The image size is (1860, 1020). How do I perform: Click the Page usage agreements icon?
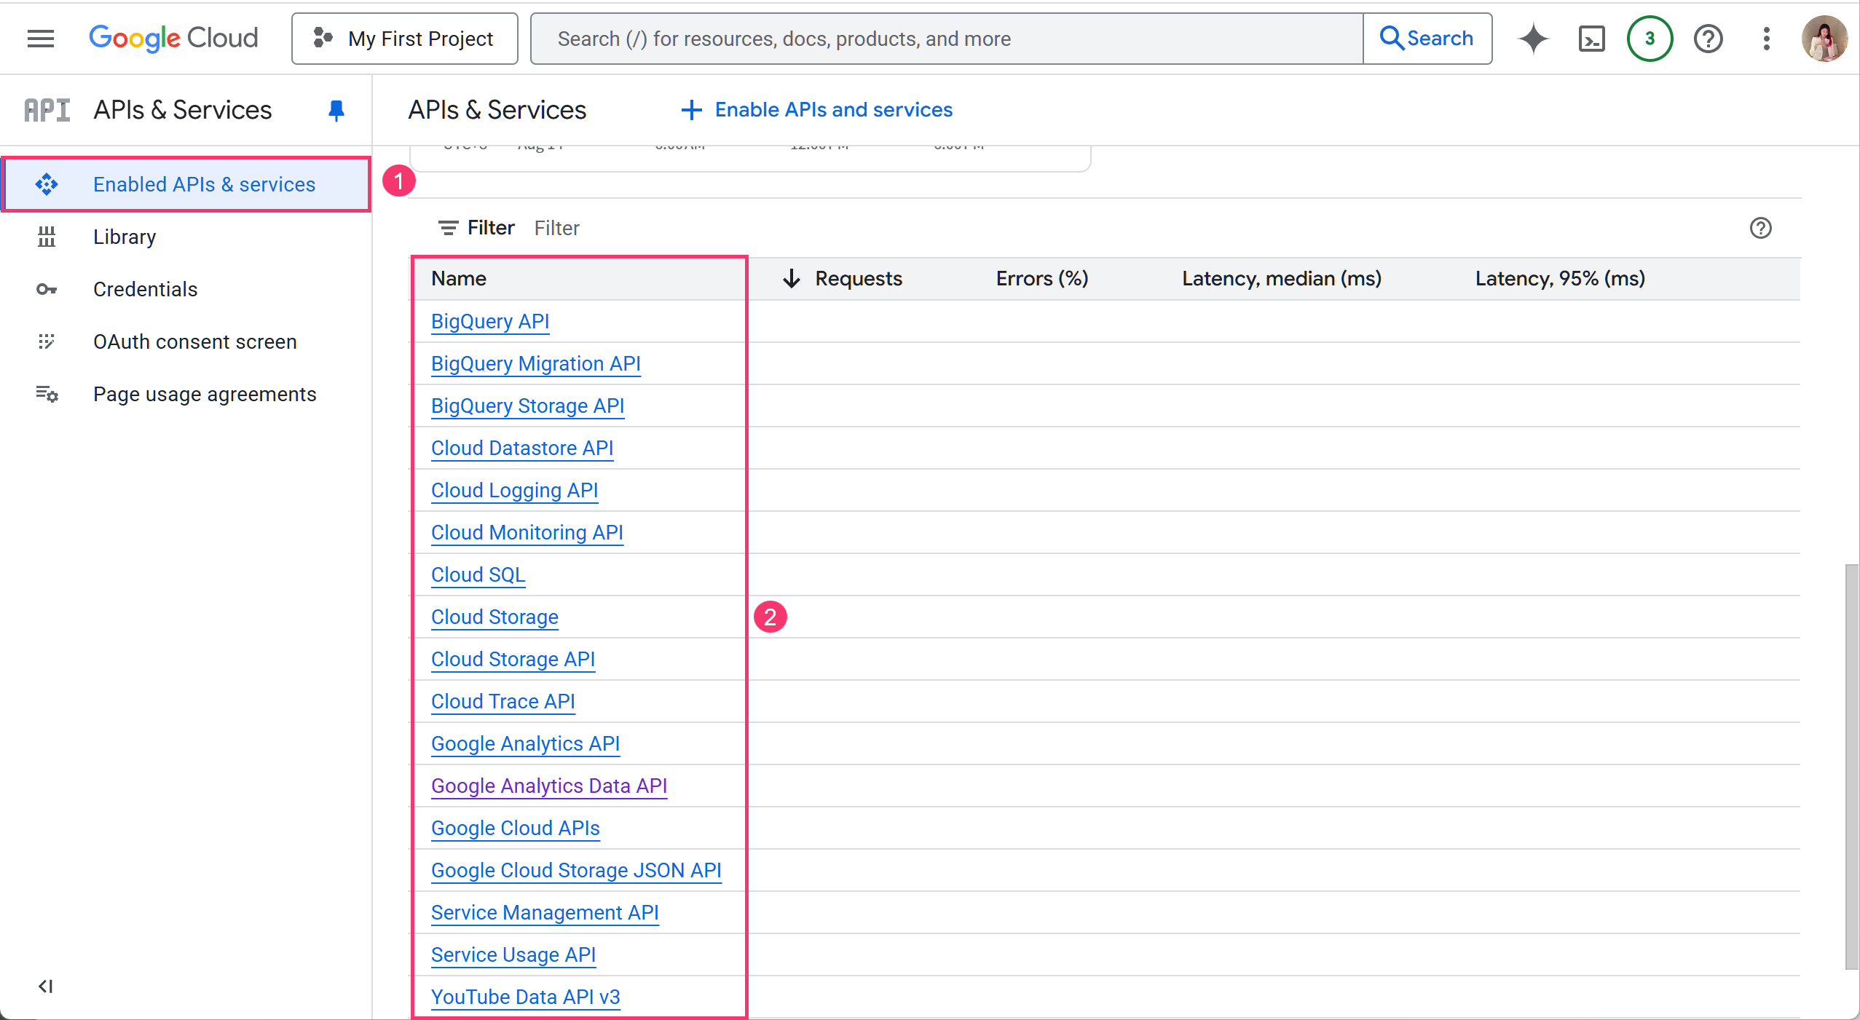pyautogui.click(x=47, y=394)
